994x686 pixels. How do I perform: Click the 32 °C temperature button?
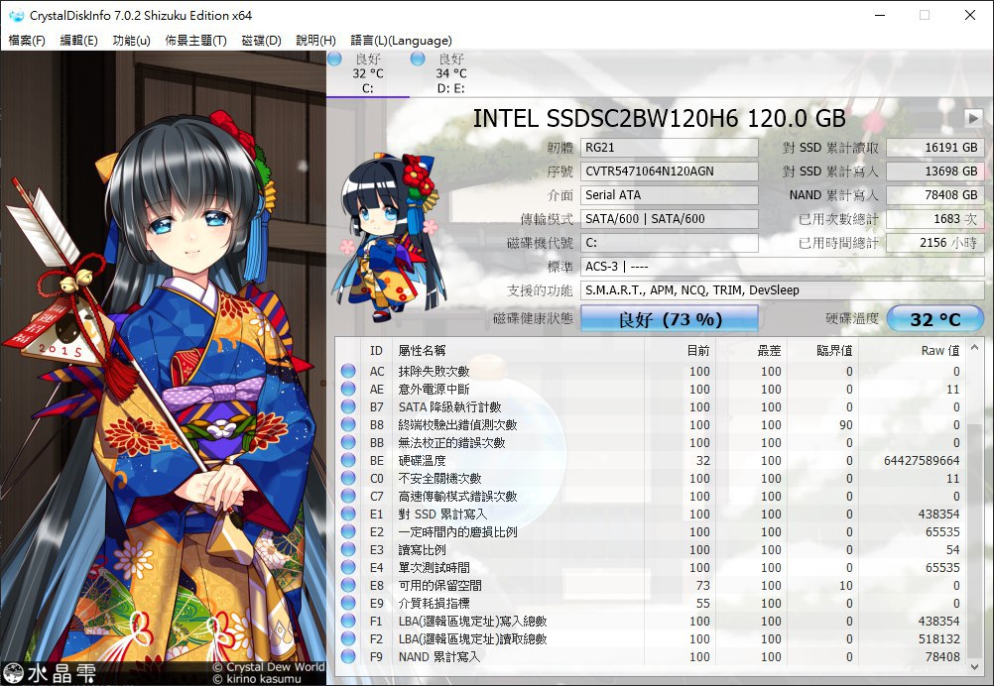click(935, 318)
